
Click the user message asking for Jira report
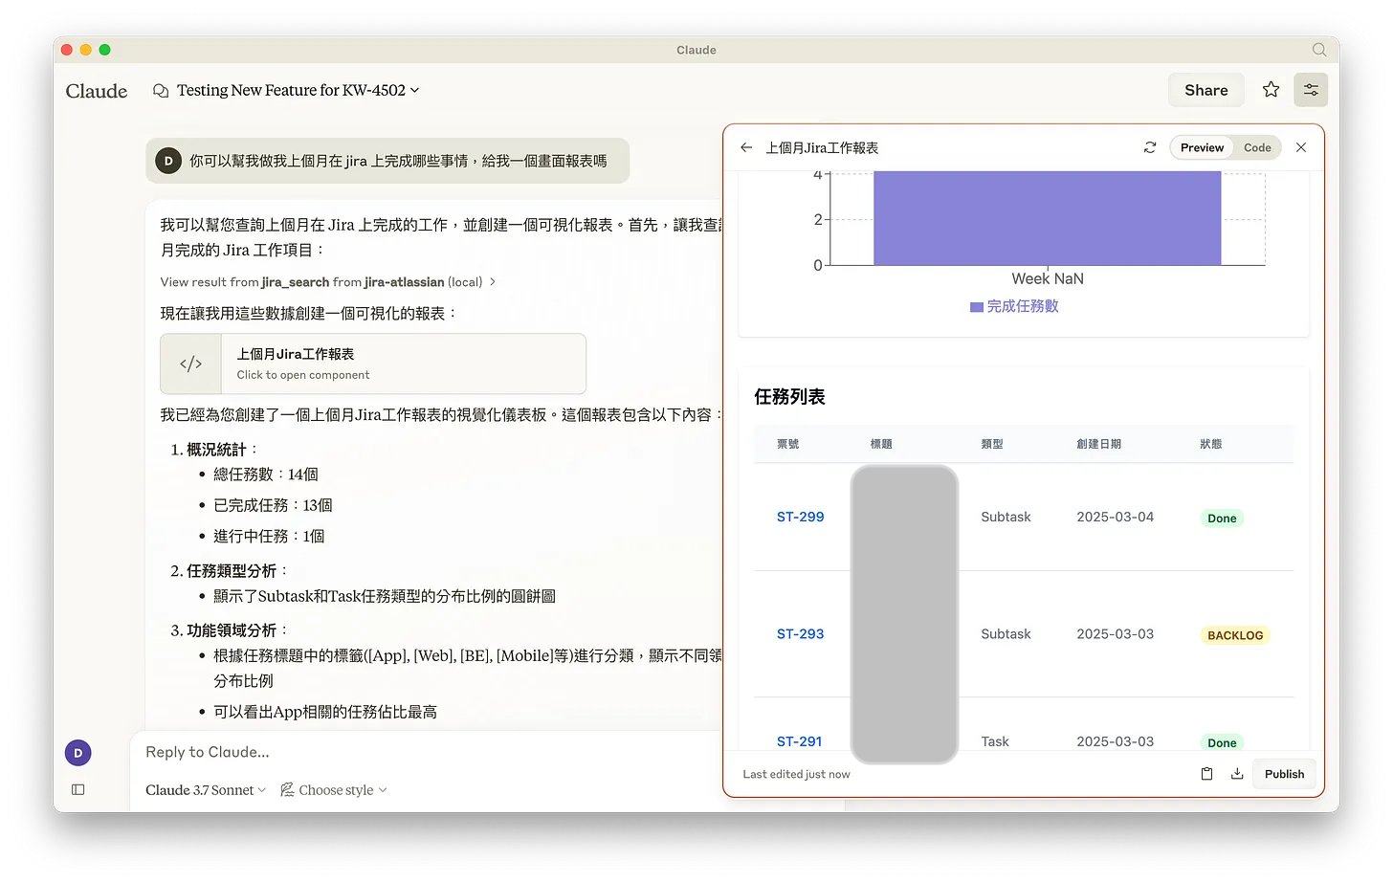point(387,161)
